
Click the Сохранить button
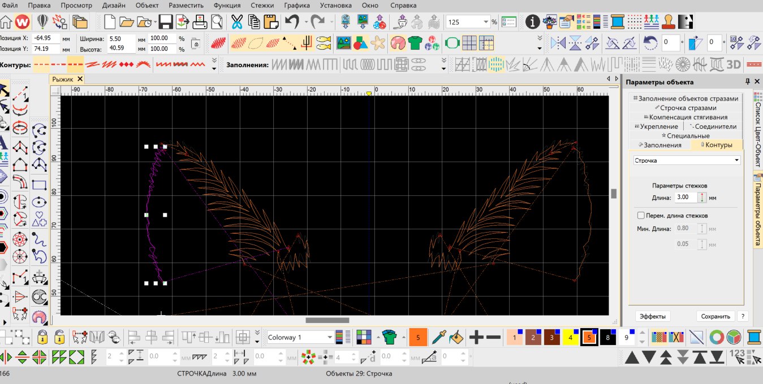(x=715, y=316)
